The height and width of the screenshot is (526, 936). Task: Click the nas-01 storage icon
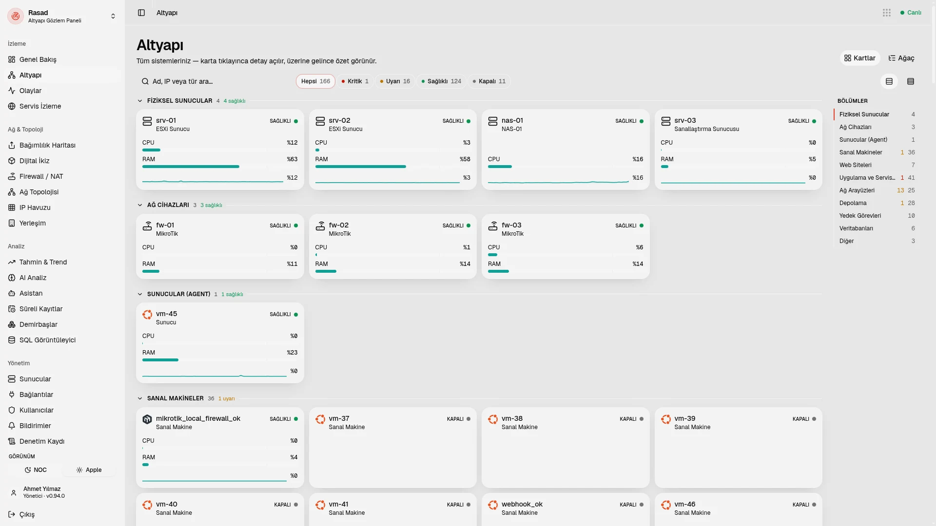493,121
